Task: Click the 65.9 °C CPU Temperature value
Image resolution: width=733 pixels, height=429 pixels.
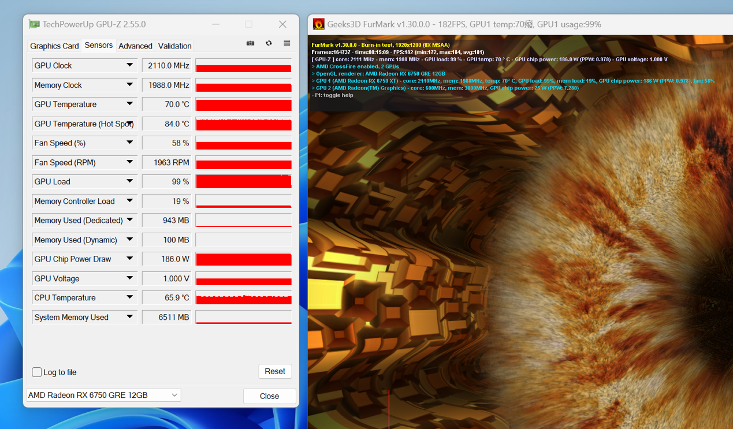Action: click(x=166, y=298)
